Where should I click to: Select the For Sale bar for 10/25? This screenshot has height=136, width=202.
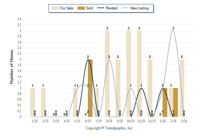click(x=129, y=74)
